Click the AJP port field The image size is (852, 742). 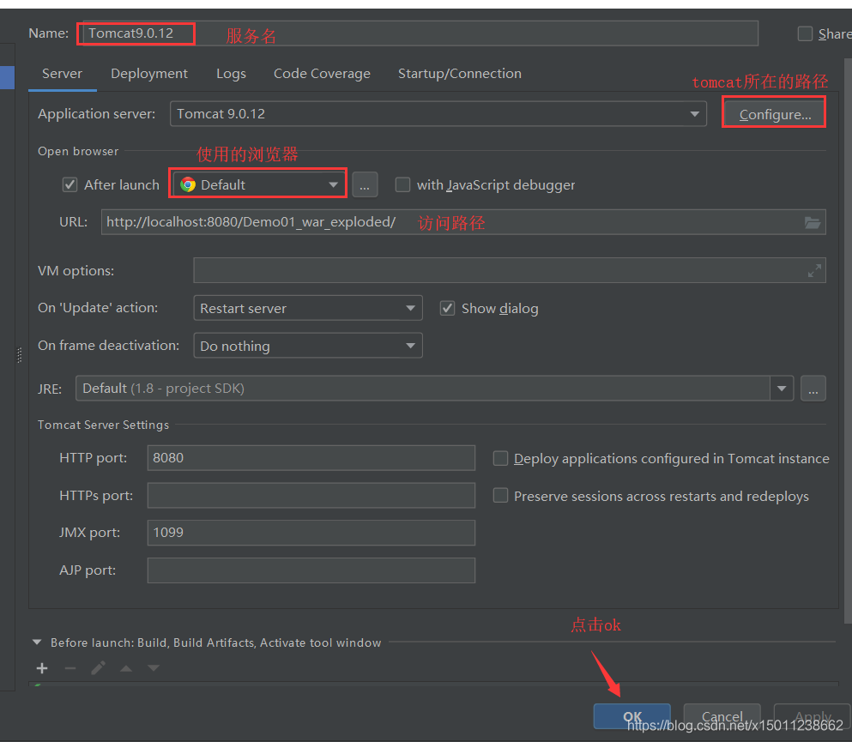[311, 570]
